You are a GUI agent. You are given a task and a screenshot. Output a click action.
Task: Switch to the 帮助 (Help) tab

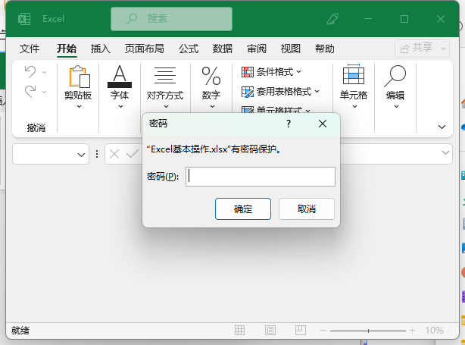(x=325, y=49)
